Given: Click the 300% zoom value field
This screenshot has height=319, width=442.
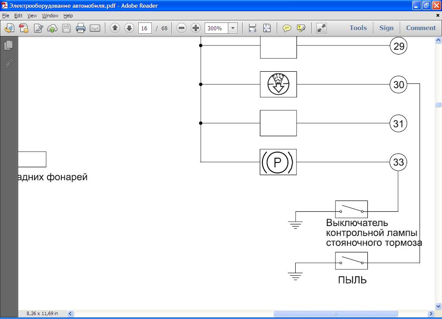Looking at the screenshot, I should click(216, 28).
